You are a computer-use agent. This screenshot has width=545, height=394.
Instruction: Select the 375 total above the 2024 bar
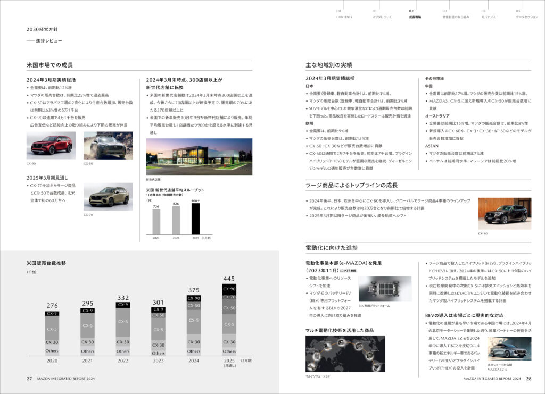194,290
